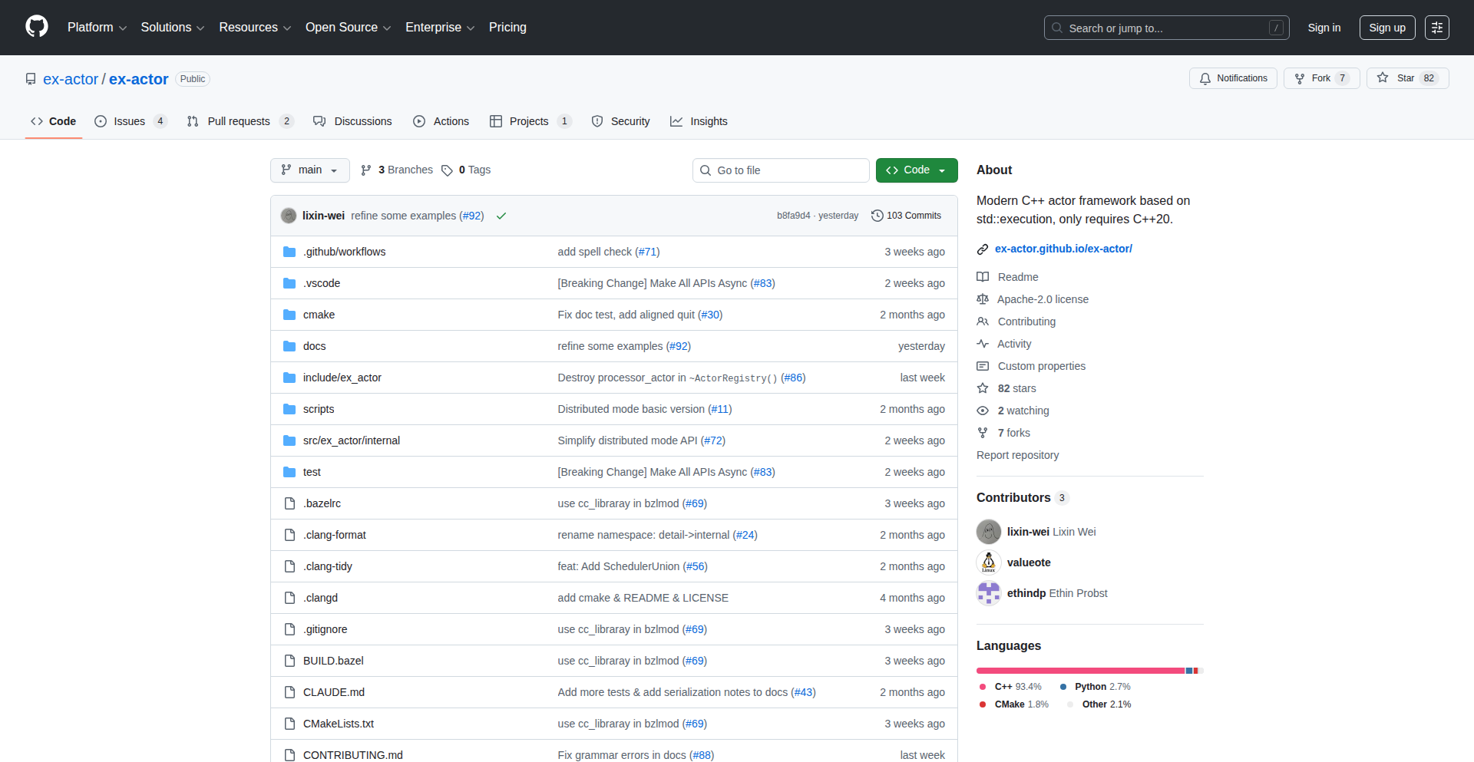Click the green commit status checkmark

click(501, 216)
